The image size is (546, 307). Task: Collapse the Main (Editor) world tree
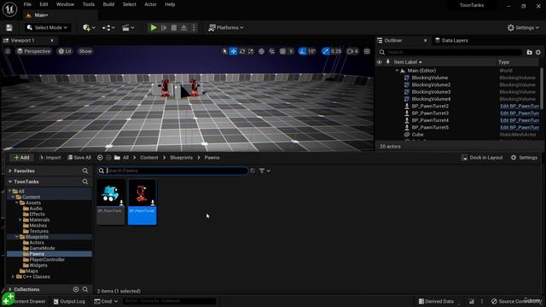[397, 71]
